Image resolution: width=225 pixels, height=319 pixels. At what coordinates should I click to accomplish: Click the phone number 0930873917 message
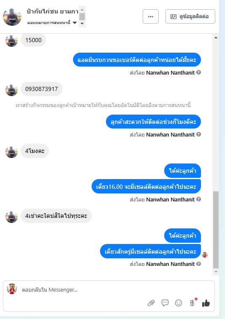pyautogui.click(x=41, y=89)
